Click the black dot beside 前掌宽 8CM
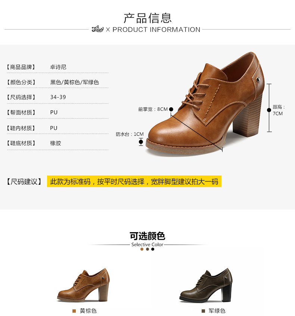 coord(171,109)
